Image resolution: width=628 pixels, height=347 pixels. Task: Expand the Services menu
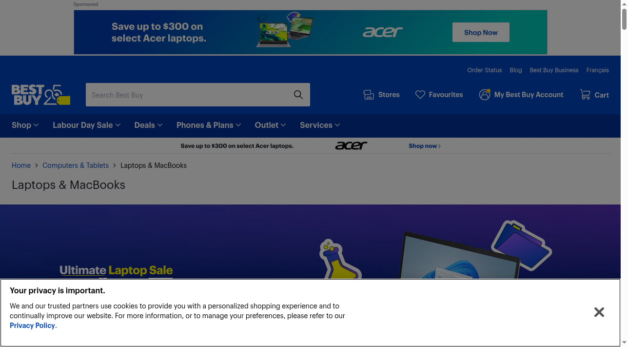click(x=320, y=125)
